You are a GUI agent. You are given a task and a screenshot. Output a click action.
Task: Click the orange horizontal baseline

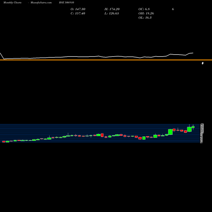click(106, 60)
